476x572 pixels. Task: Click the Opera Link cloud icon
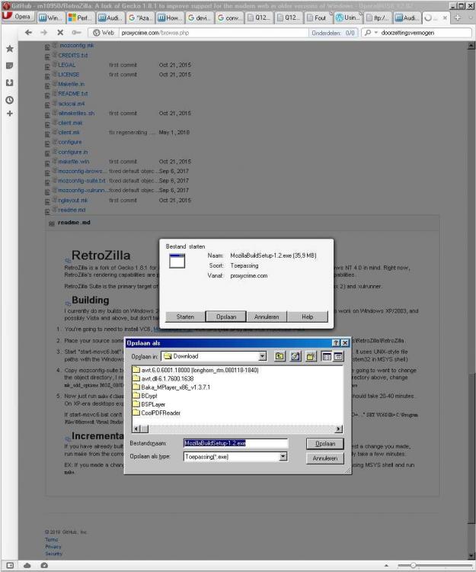[x=27, y=565]
